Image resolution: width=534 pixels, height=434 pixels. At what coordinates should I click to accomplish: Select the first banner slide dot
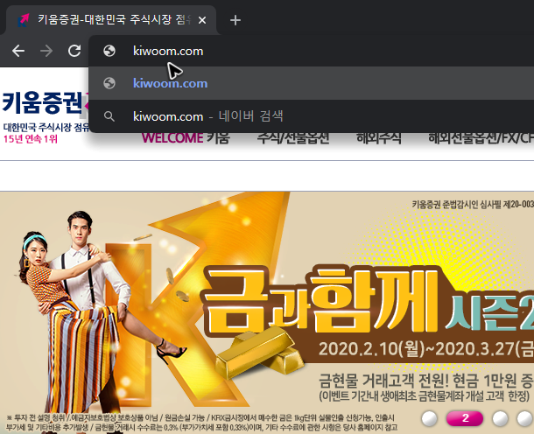pyautogui.click(x=430, y=418)
